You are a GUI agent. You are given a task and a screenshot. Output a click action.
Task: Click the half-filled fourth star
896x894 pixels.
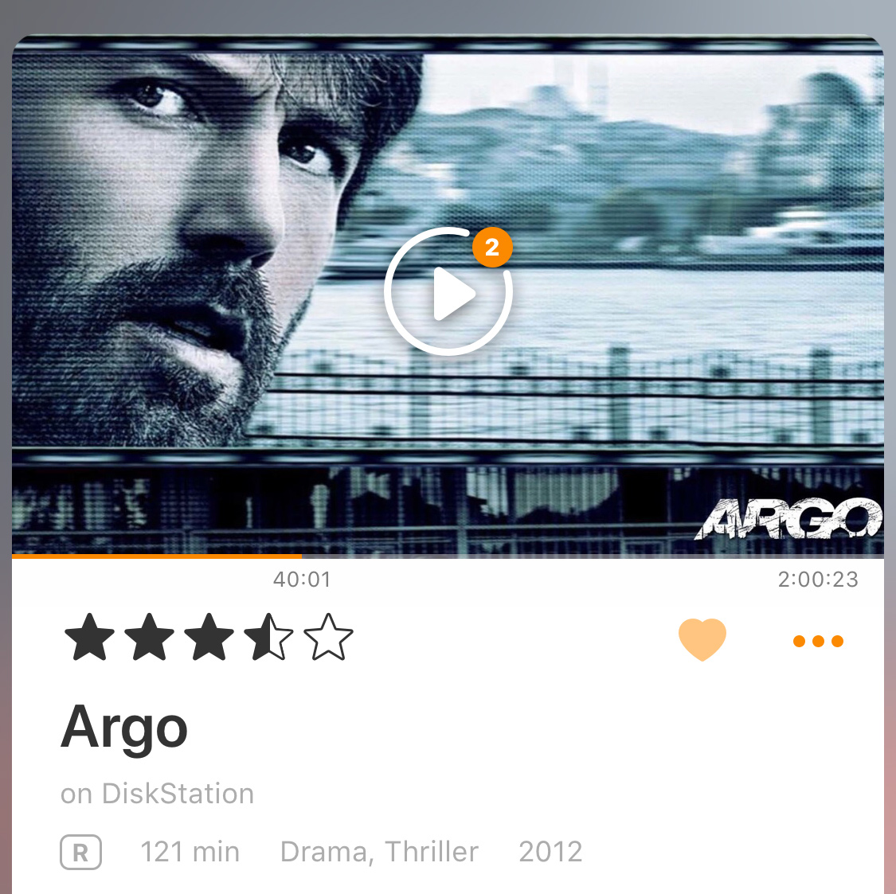tap(268, 637)
